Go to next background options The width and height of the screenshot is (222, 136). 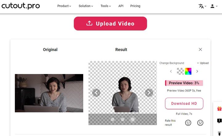[x=197, y=71]
